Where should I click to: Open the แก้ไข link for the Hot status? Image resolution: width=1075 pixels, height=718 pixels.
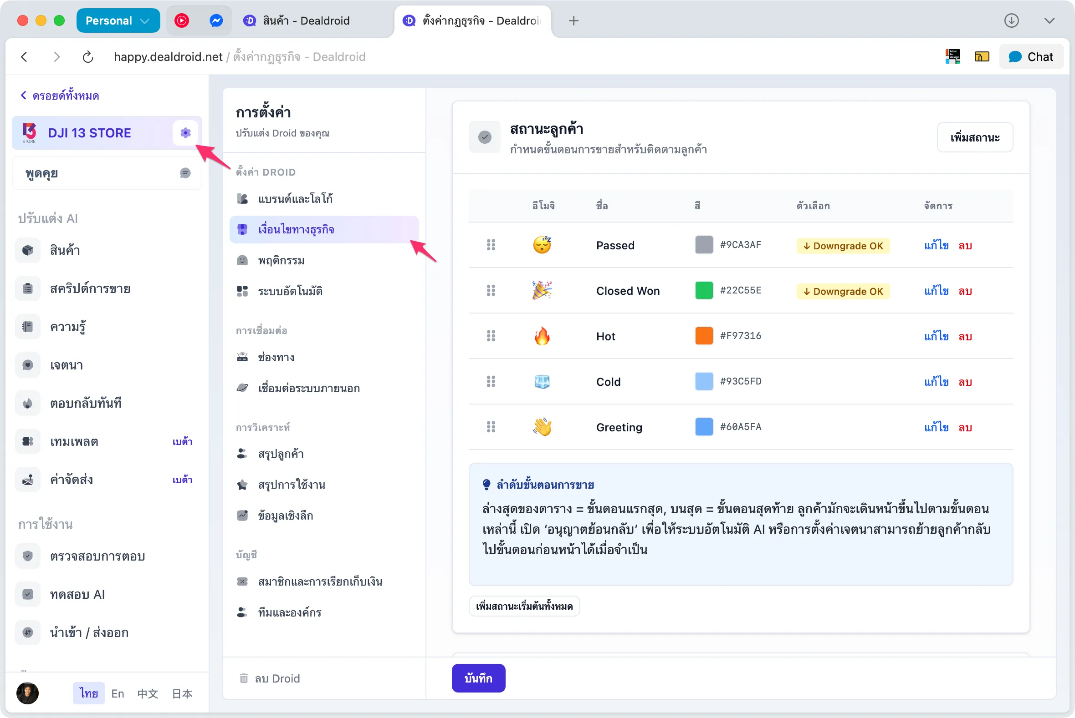[x=936, y=336]
